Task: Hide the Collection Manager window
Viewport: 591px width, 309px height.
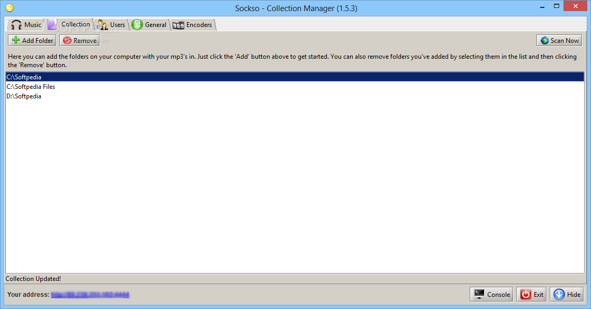Action: click(x=567, y=294)
